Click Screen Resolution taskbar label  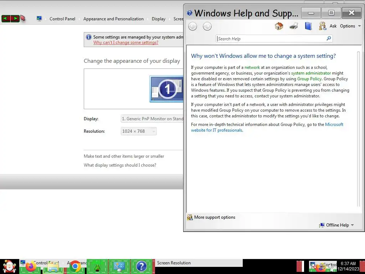[174, 263]
